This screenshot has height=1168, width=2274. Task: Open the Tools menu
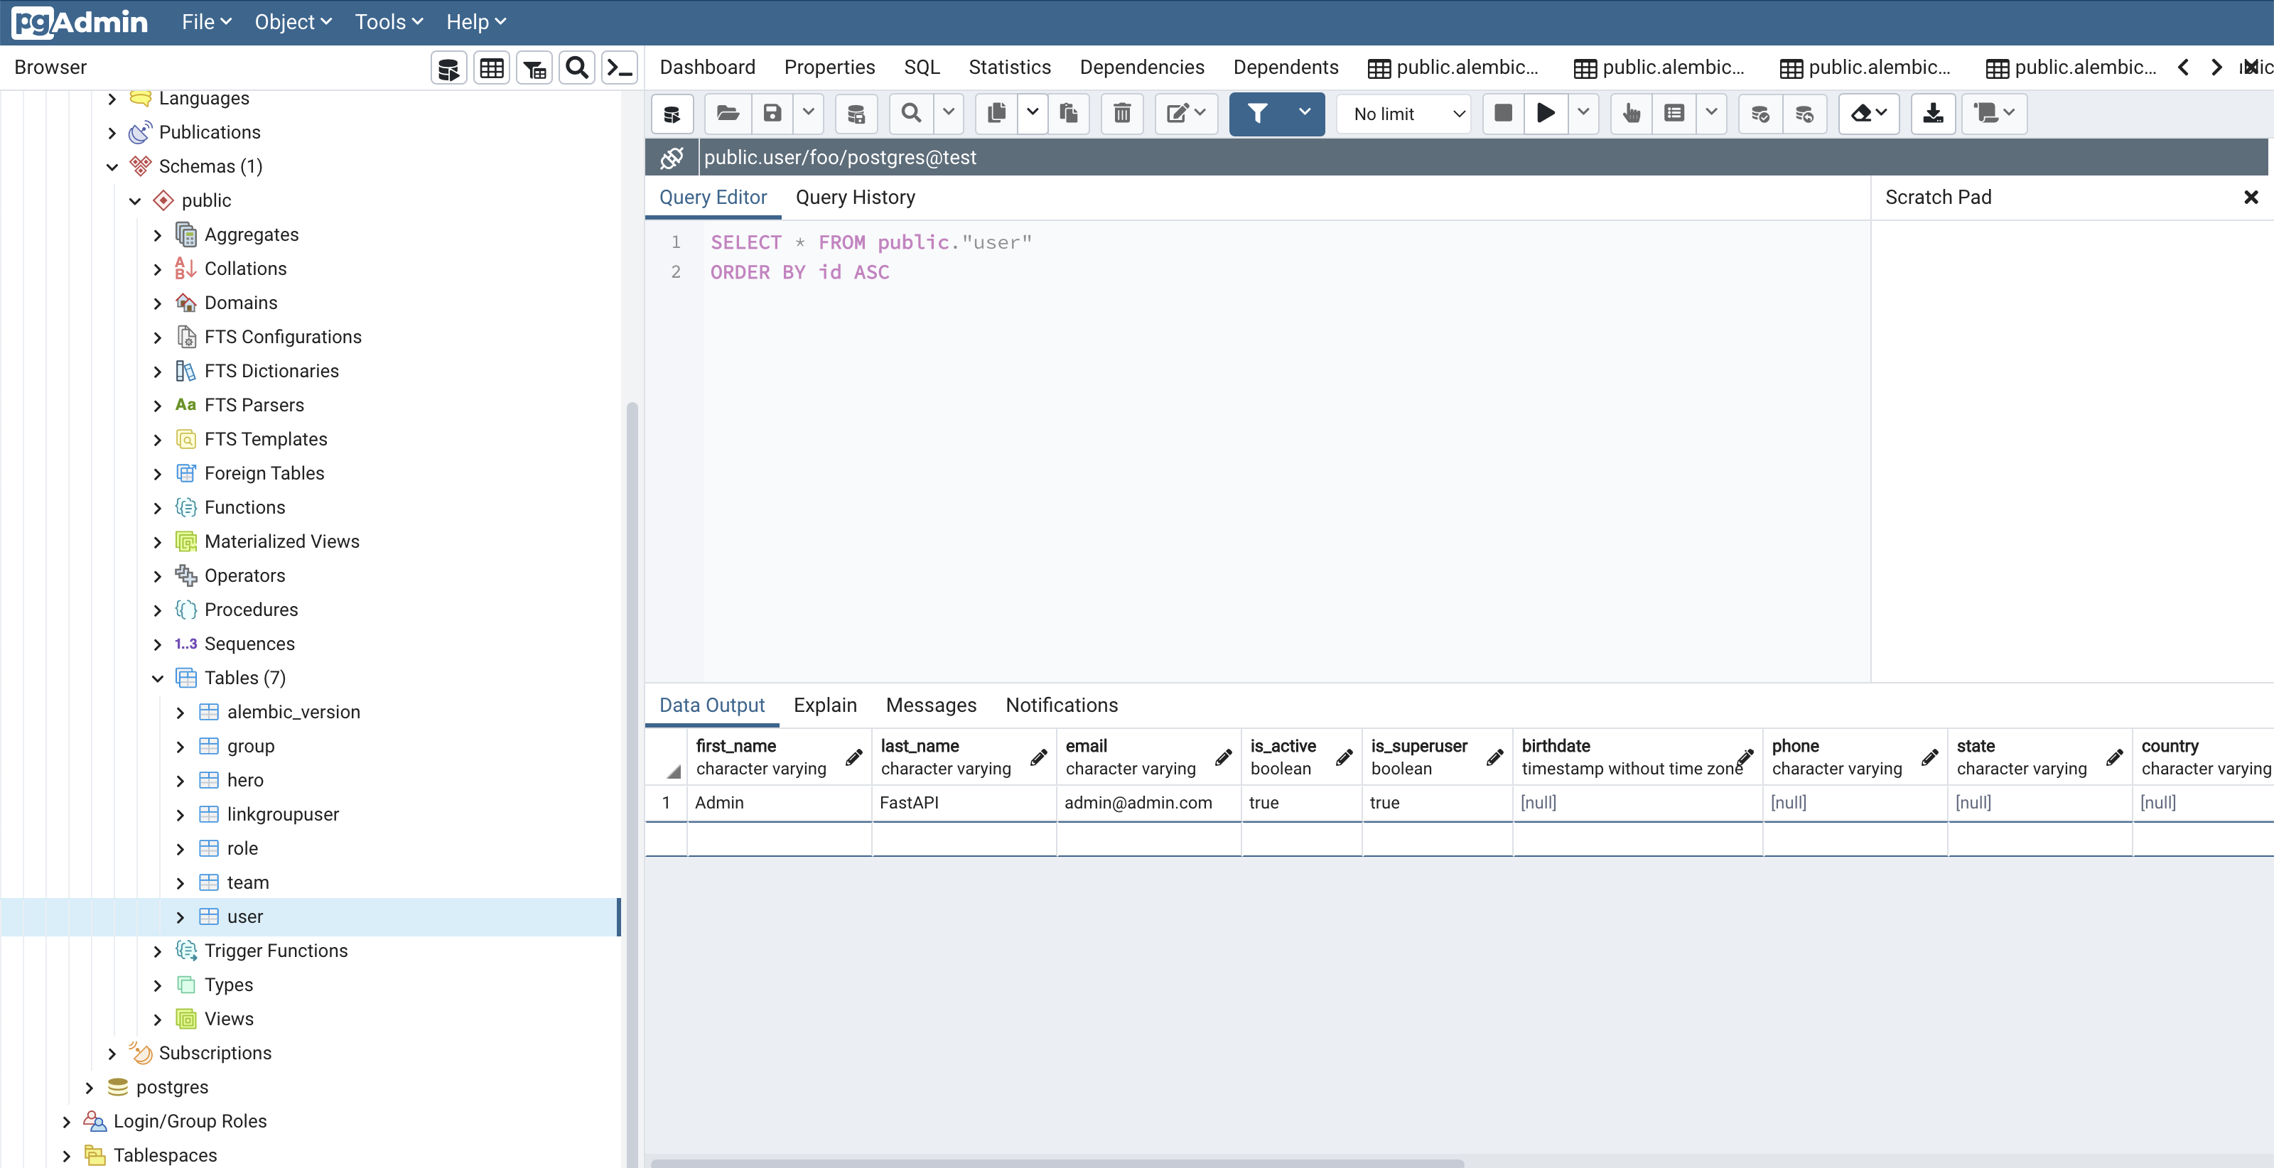click(x=389, y=22)
